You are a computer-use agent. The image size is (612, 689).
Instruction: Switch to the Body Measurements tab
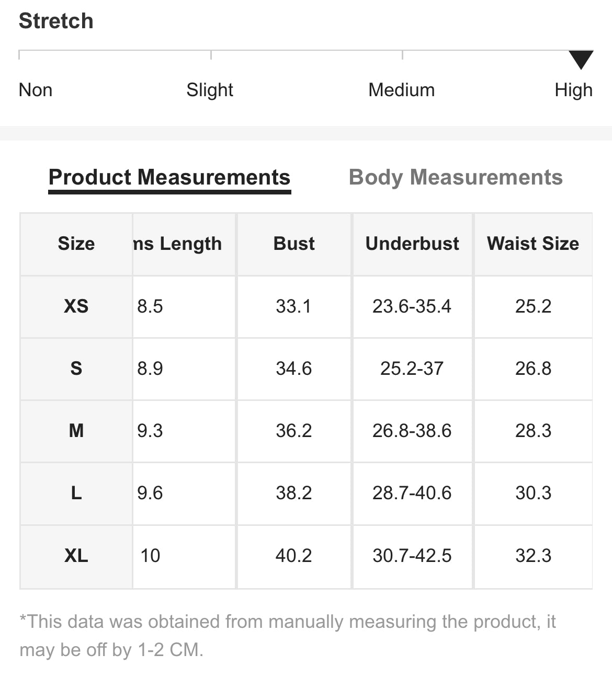click(456, 177)
